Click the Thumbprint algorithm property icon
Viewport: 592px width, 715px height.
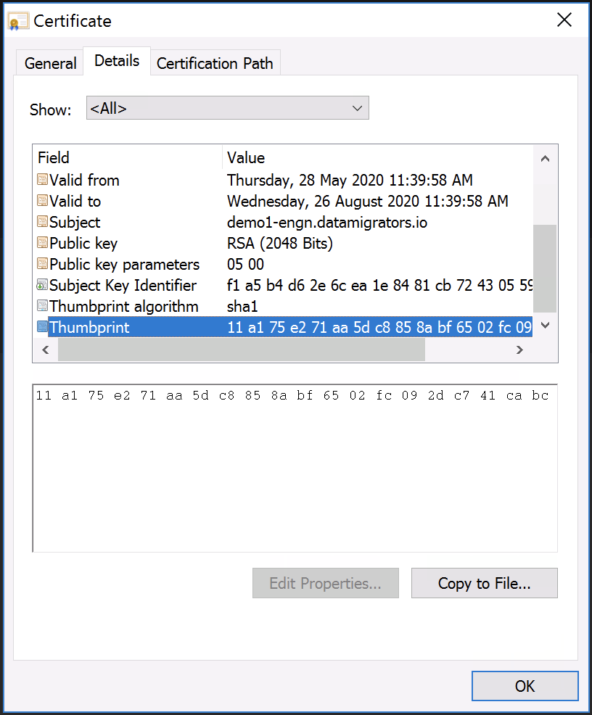pyautogui.click(x=43, y=306)
